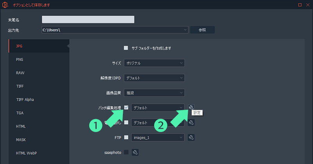Toggle the saasphoto checkbox
This screenshot has width=313, height=164.
coord(126,152)
